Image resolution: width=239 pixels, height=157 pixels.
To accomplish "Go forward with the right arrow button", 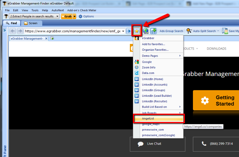I will click(20, 31).
